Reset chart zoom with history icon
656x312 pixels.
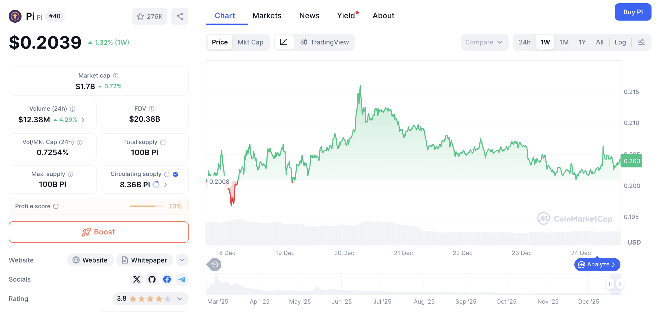coord(214,265)
